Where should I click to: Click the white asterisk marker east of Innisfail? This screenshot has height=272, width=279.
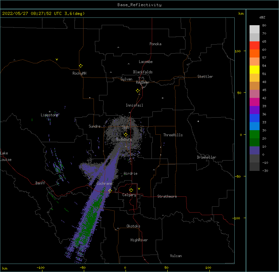tap(162, 98)
